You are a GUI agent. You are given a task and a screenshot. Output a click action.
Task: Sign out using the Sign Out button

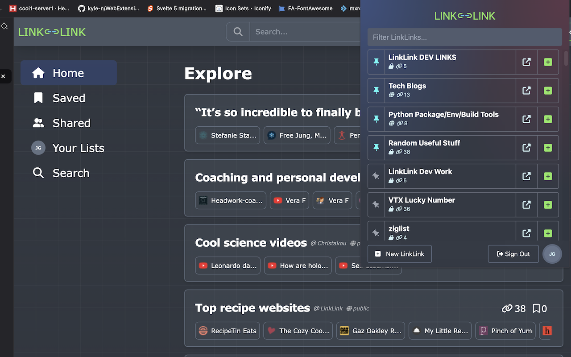tap(513, 254)
